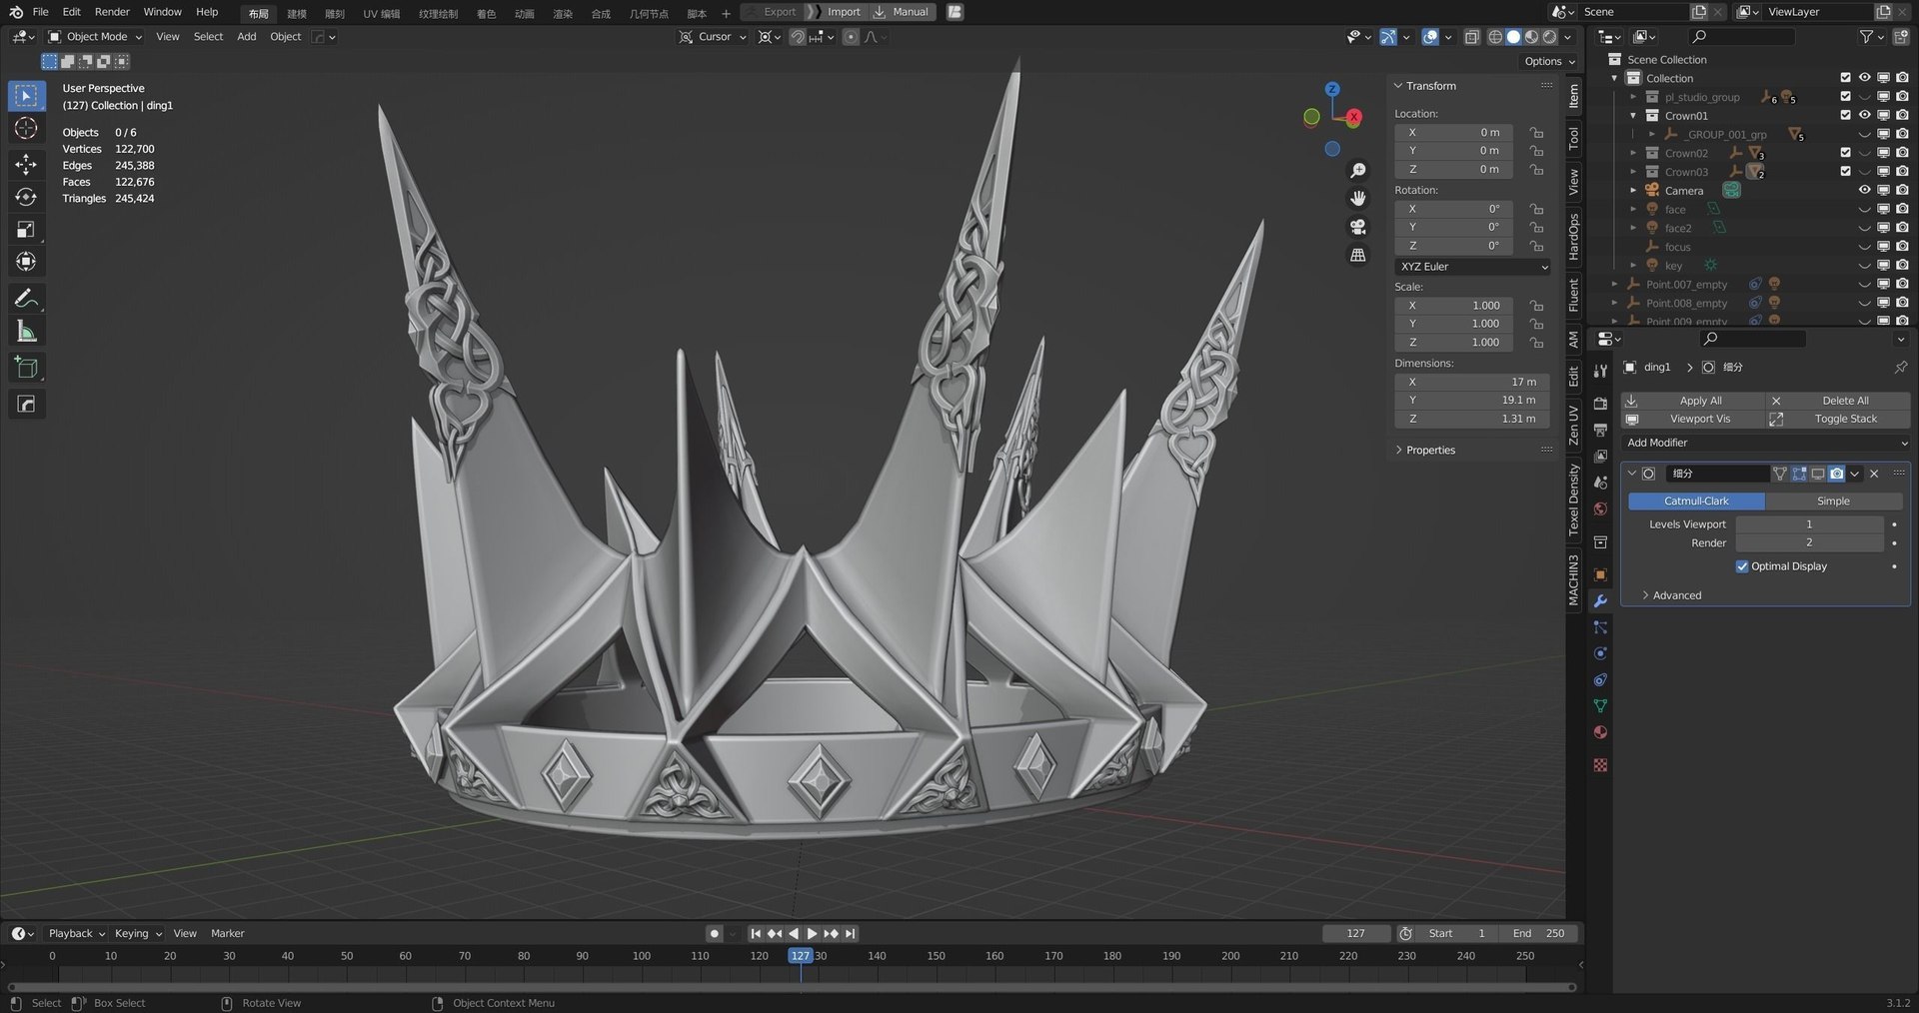Open the World properties tab
The width and height of the screenshot is (1919, 1013).
coord(1600,509)
